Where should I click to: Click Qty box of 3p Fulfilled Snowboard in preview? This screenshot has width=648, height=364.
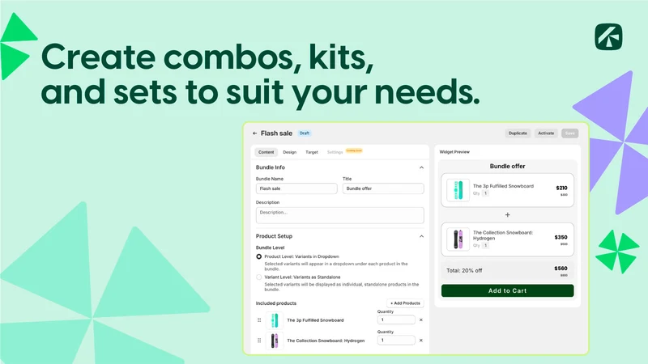tap(485, 193)
